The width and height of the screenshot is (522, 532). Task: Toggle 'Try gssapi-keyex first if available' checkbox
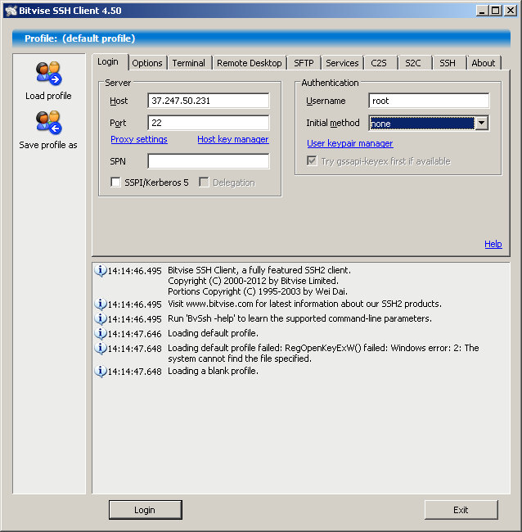(312, 160)
